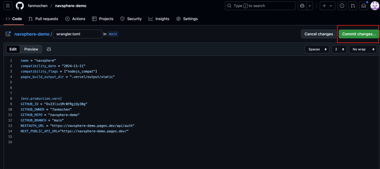This screenshot has width=380, height=169.
Task: Switch to the Preview mode
Action: pos(31,49)
